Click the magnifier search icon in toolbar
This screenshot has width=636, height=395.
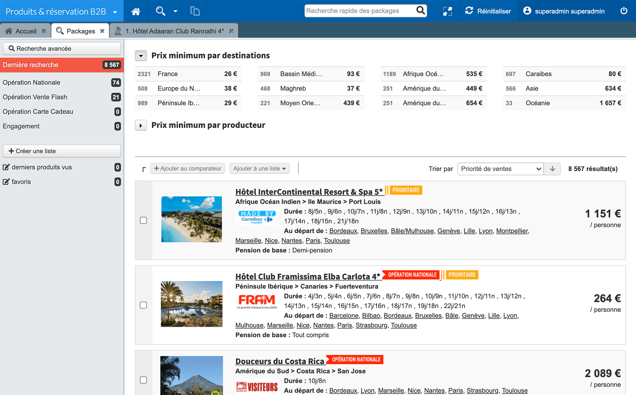[160, 11]
